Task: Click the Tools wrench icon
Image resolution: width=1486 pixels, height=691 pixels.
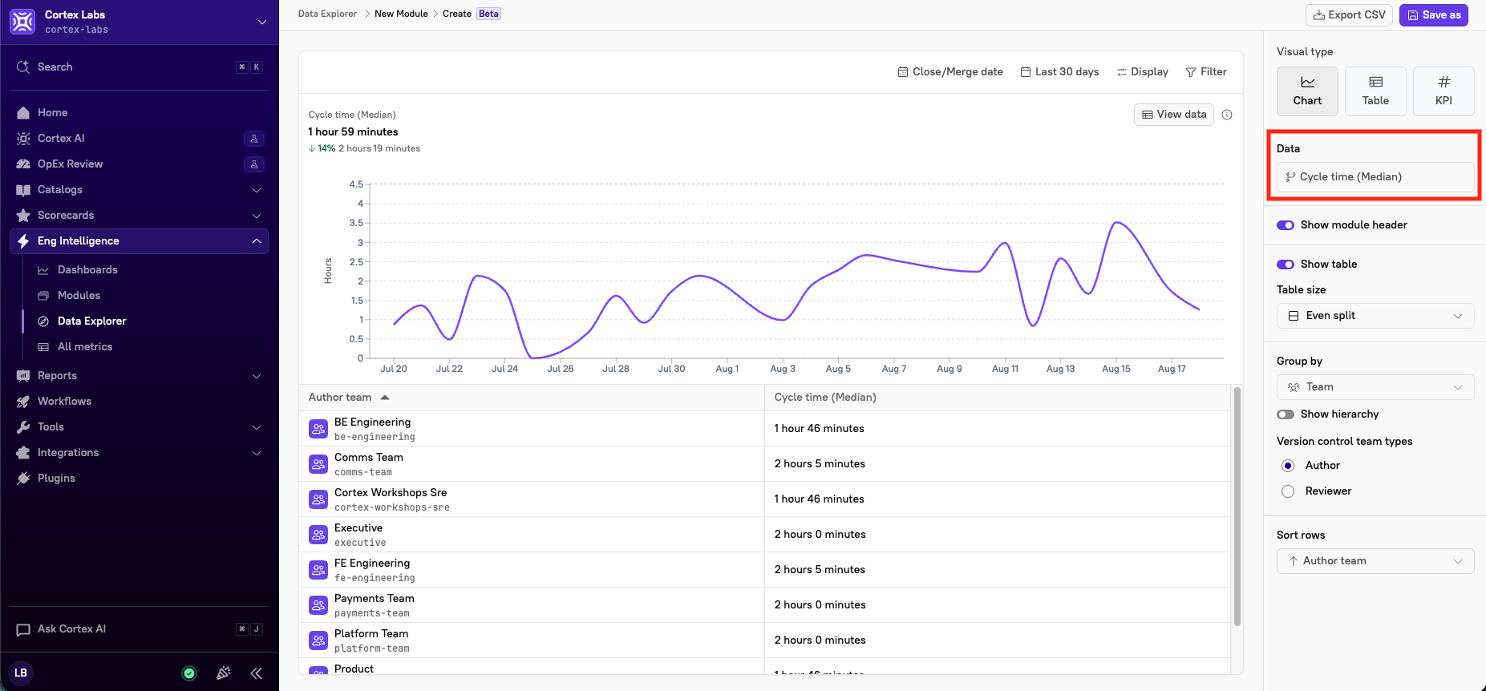Action: (23, 427)
